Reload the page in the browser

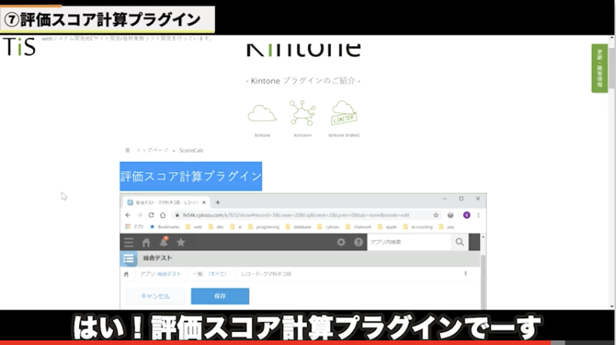click(162, 215)
